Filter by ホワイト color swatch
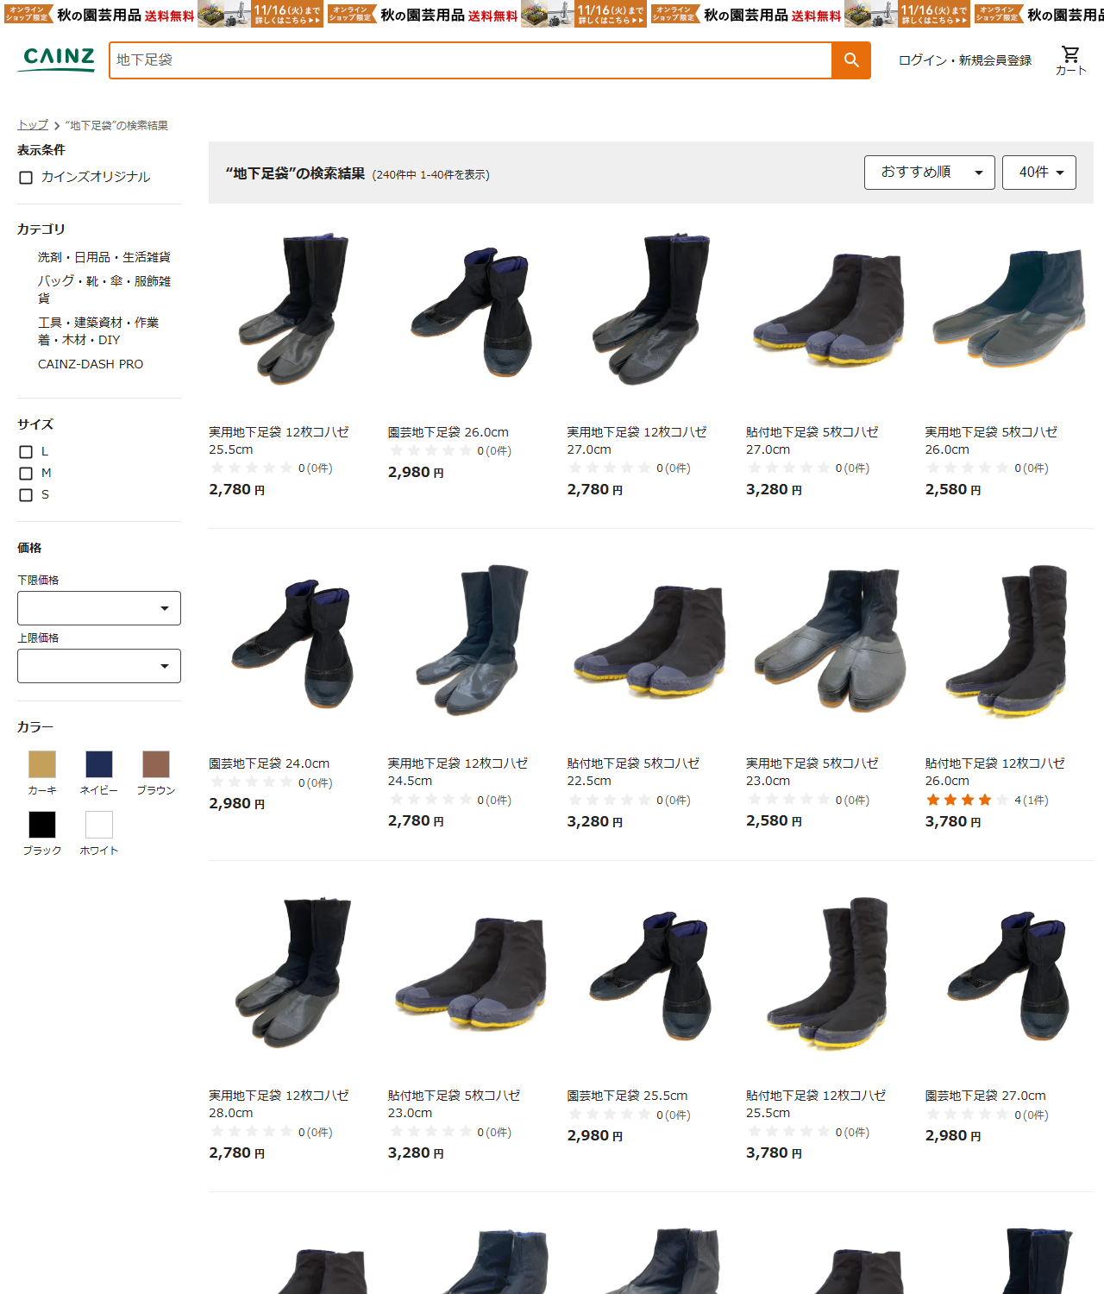1104x1294 pixels. click(x=99, y=825)
